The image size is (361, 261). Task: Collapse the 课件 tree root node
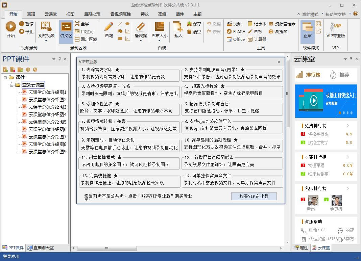(x=5, y=78)
